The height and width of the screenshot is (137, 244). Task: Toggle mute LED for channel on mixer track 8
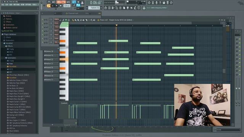coord(43,42)
